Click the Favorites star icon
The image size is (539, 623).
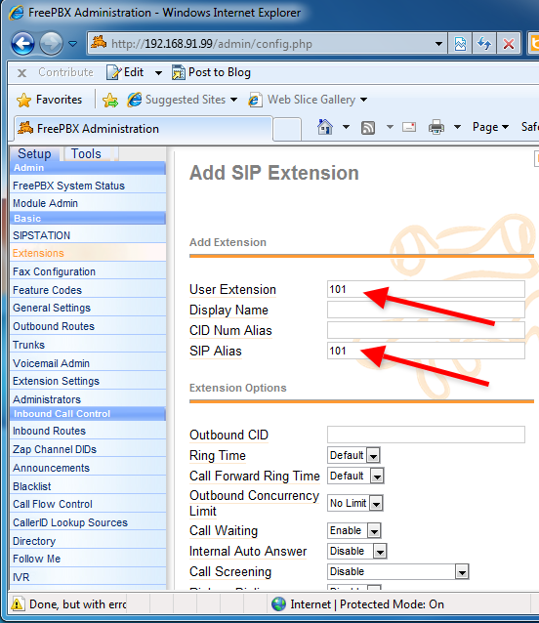[x=23, y=100]
